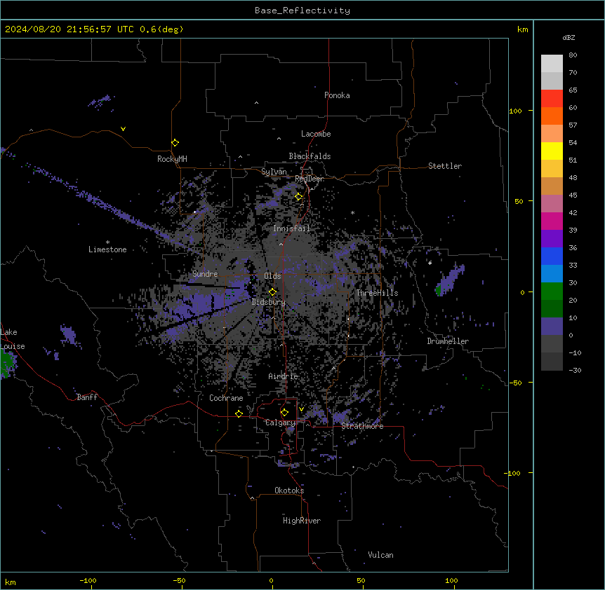Click the white asterisk east of Innisfail
605x590 pixels.
[352, 212]
